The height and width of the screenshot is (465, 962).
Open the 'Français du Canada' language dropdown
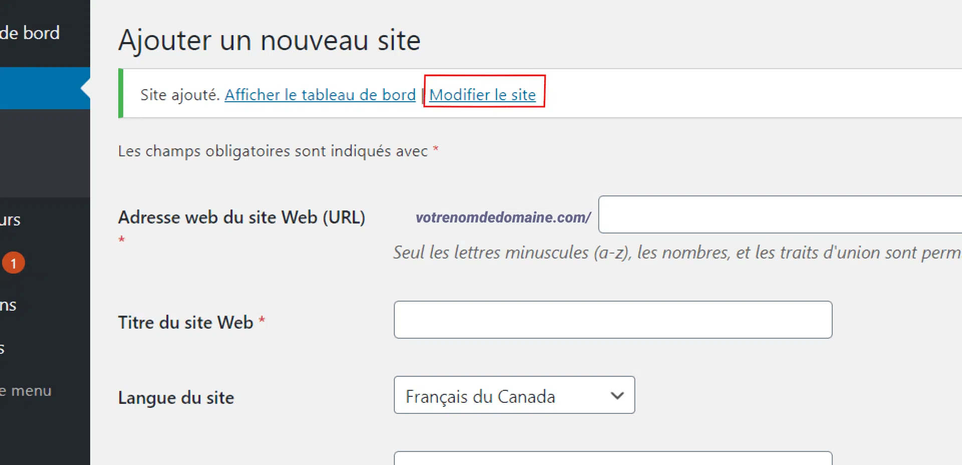click(515, 395)
